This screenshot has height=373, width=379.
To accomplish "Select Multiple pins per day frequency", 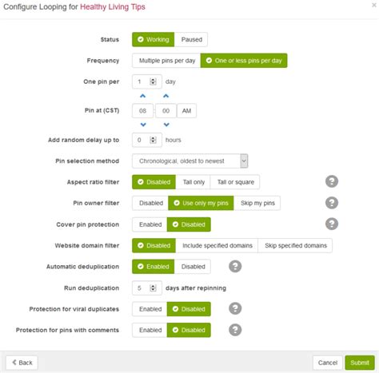I will [x=166, y=61].
